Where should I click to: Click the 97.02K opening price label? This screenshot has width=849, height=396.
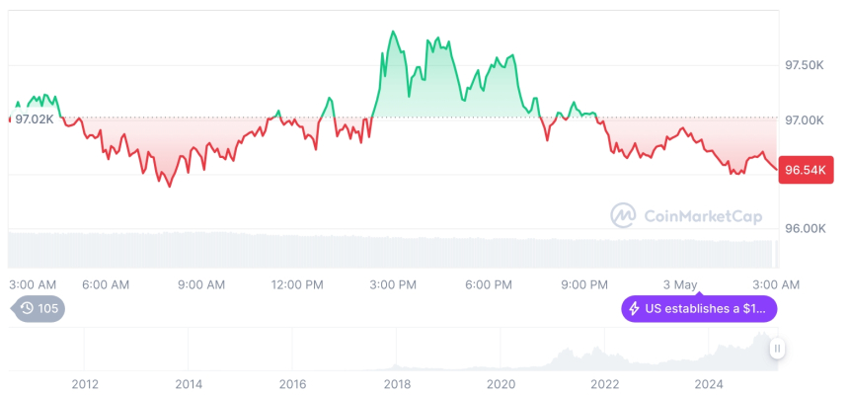36,119
